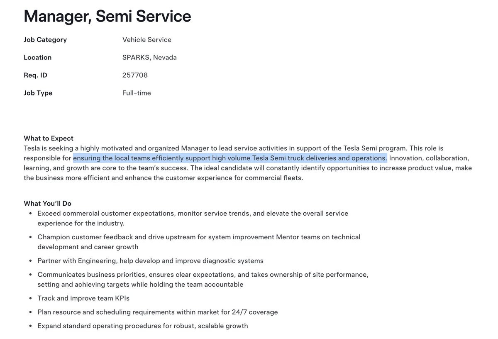Click the Partner with Engineering bullet

(151, 261)
